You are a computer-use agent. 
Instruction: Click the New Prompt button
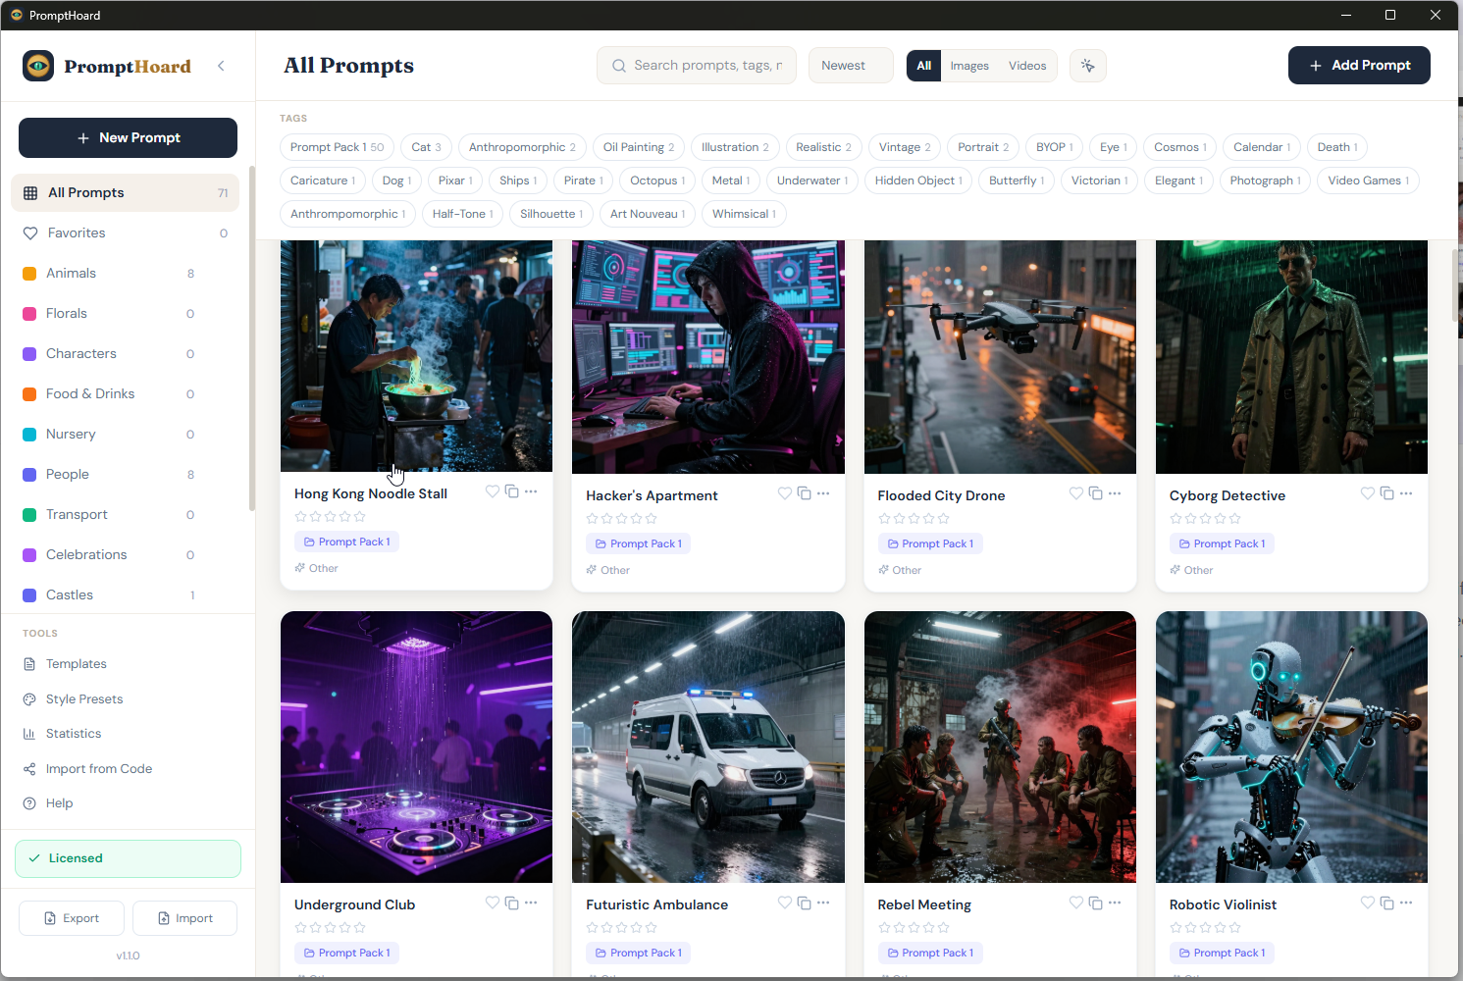tap(128, 137)
